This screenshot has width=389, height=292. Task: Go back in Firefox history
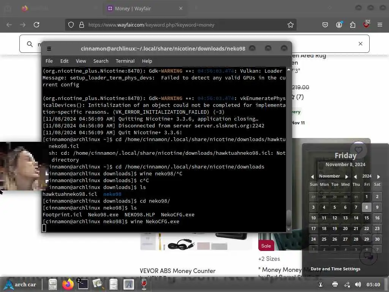9,25
